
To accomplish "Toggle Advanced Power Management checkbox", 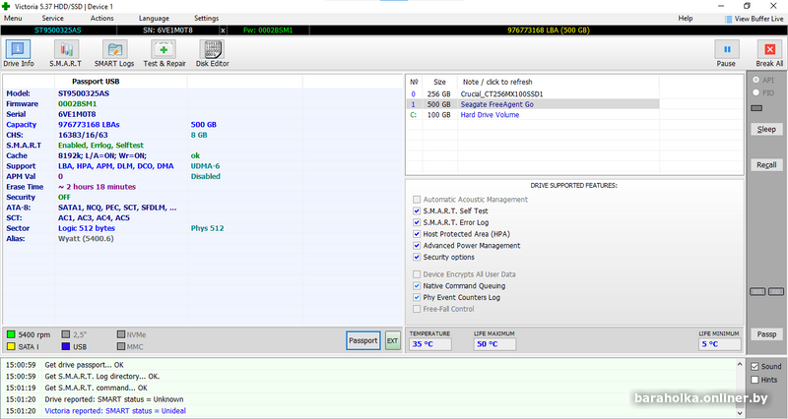I will pos(417,245).
